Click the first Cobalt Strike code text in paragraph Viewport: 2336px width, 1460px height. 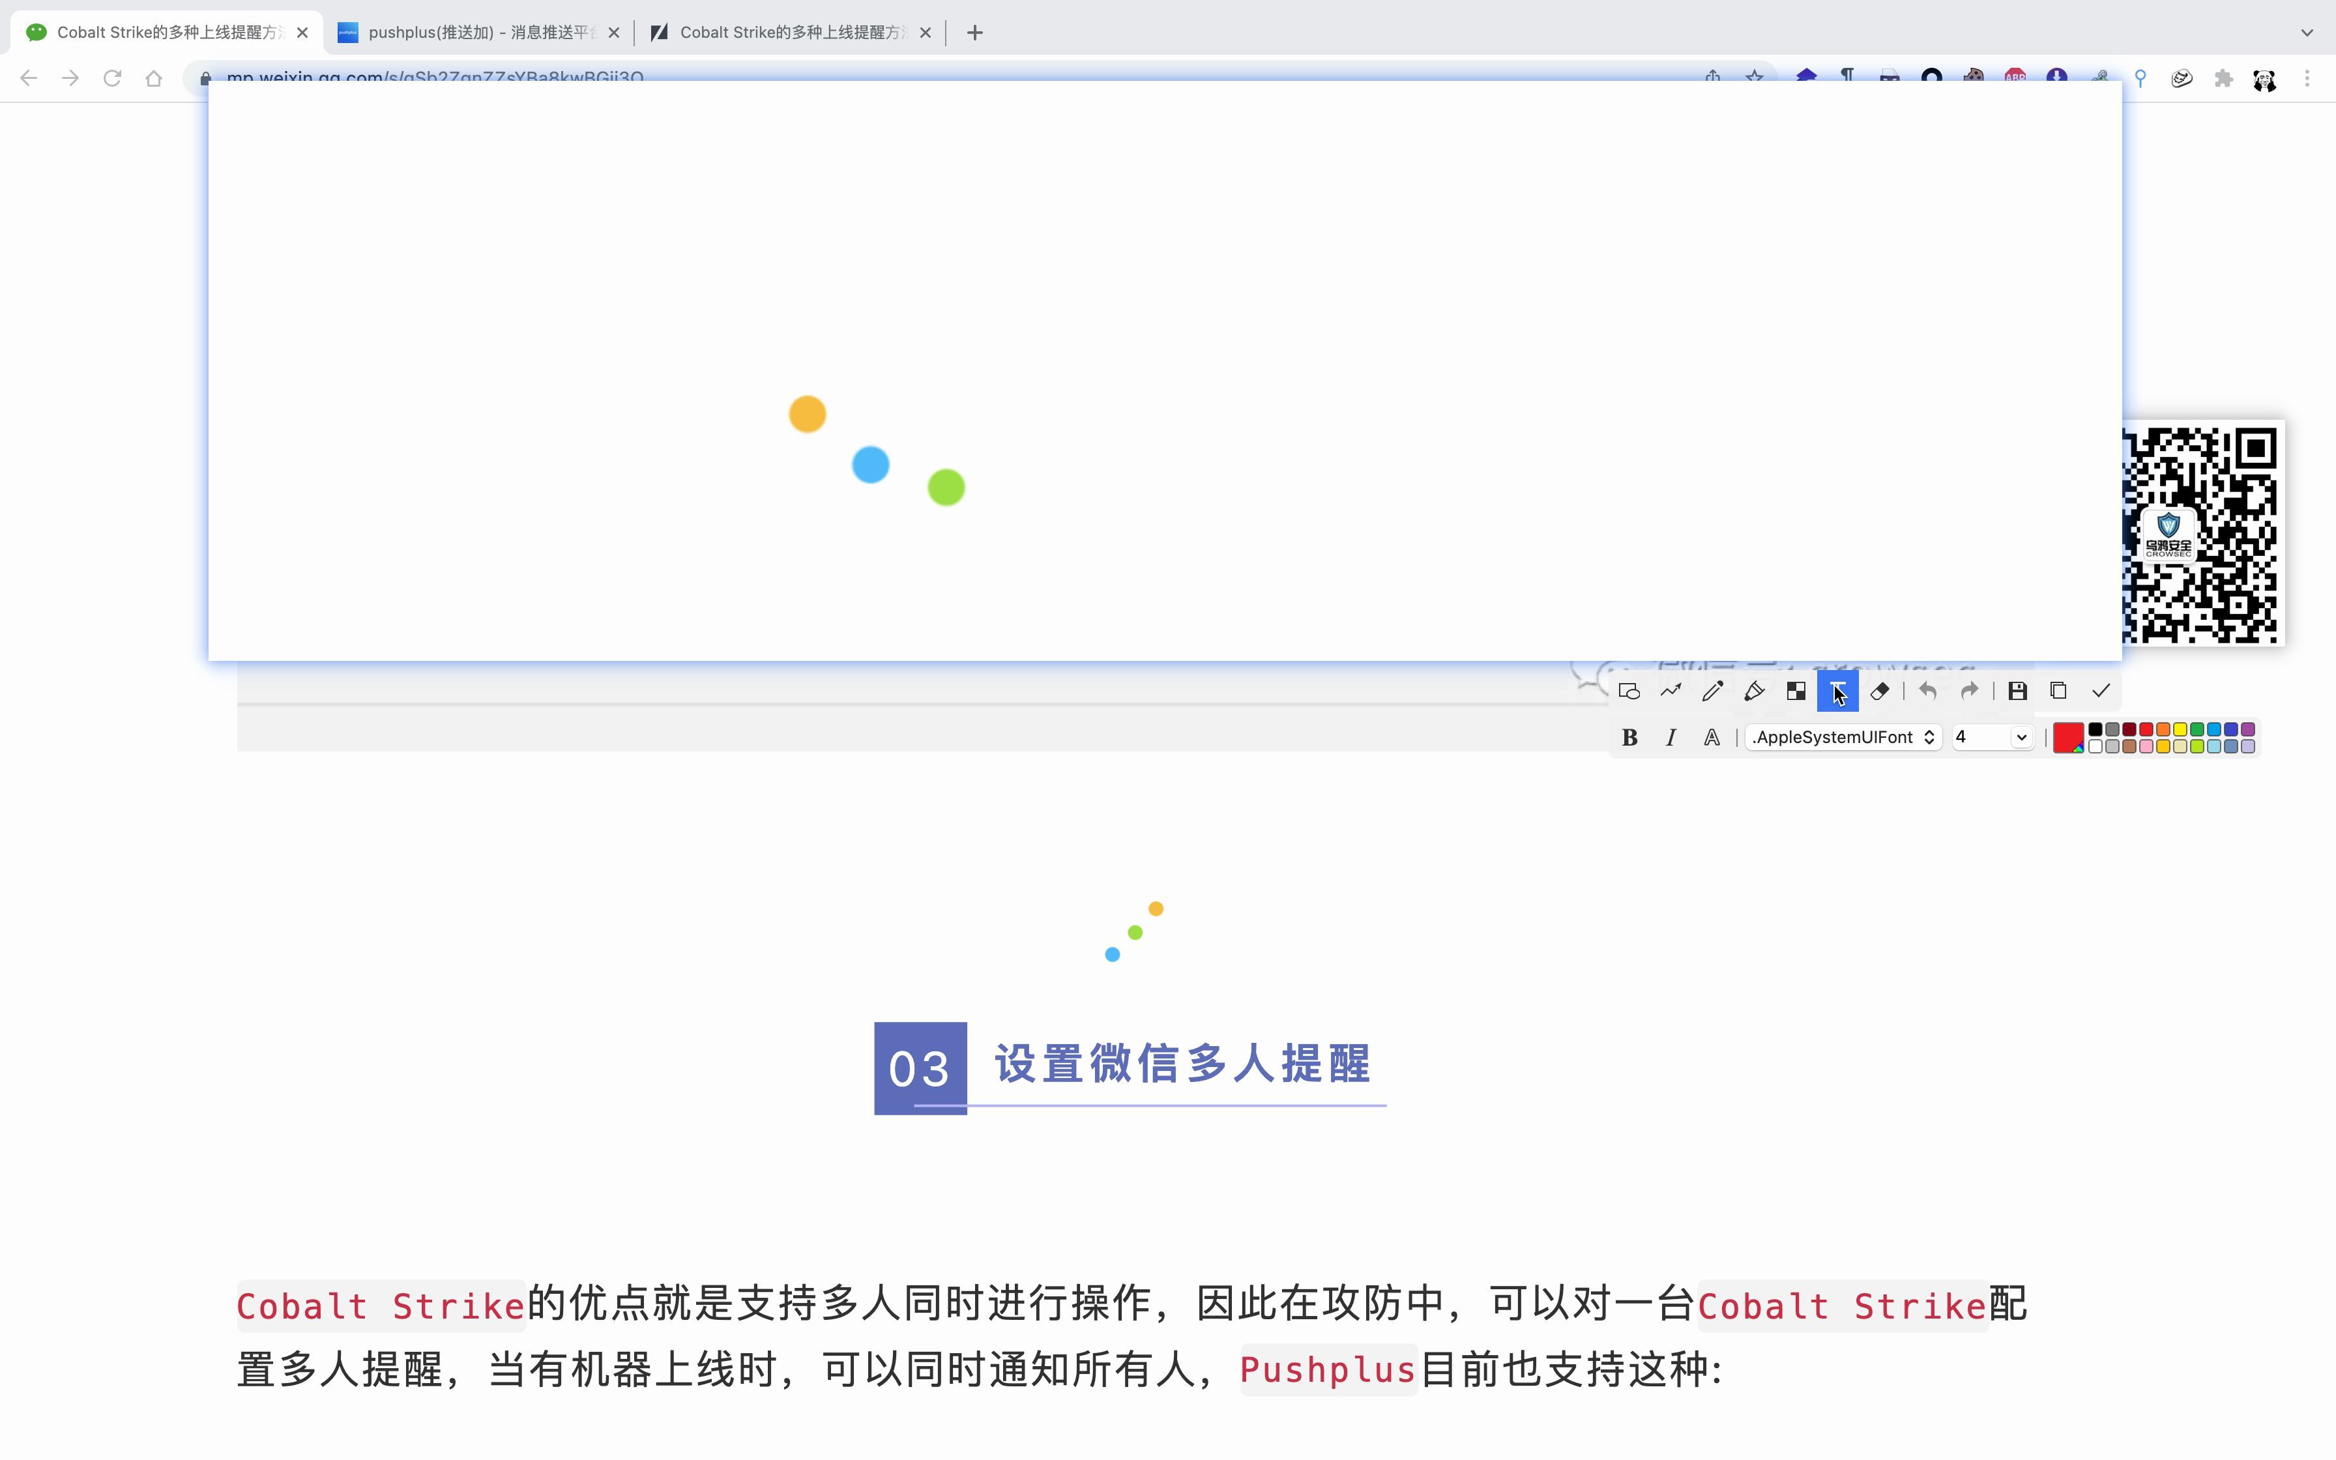tap(381, 1306)
